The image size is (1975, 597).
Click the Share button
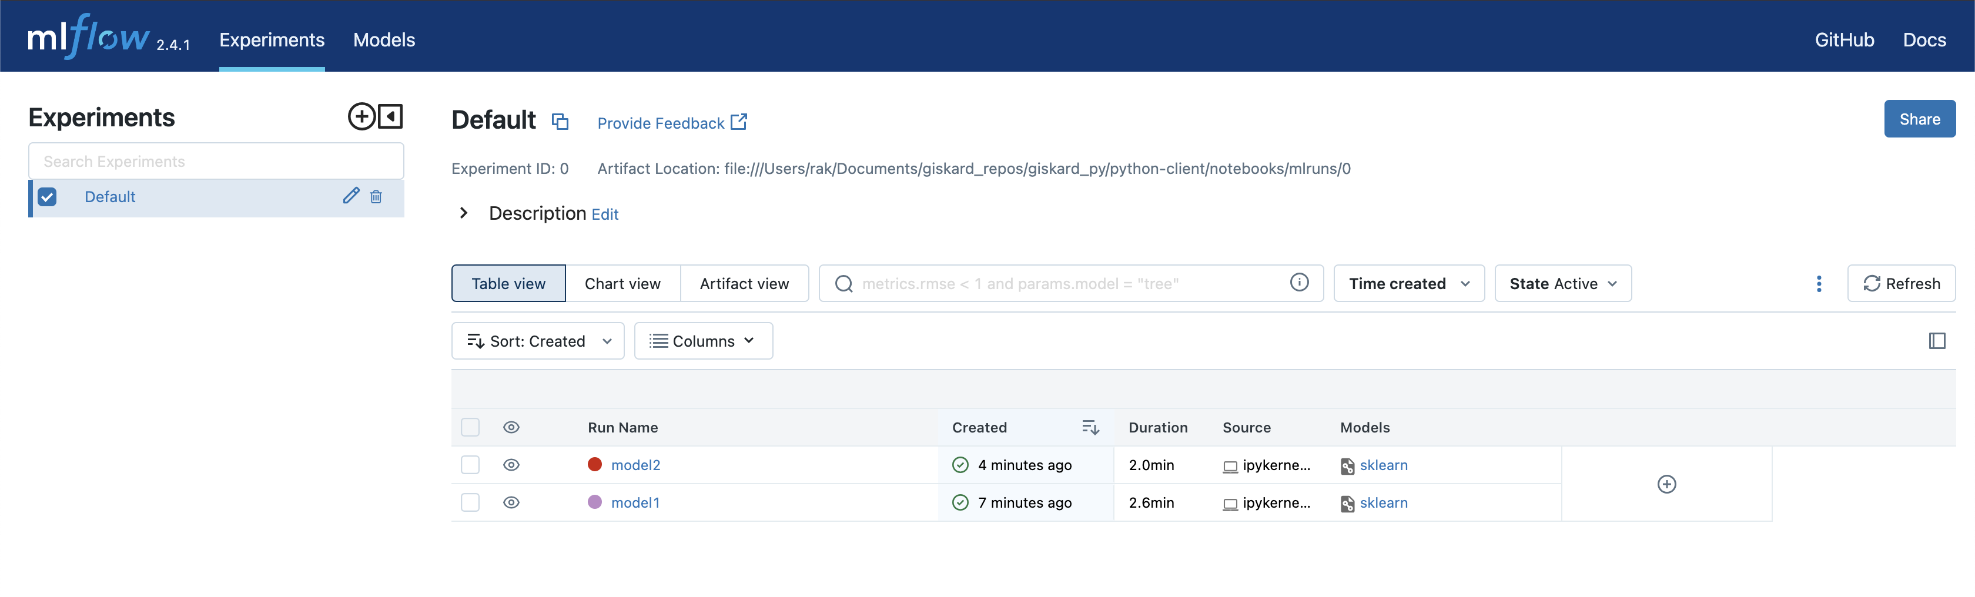pos(1919,119)
